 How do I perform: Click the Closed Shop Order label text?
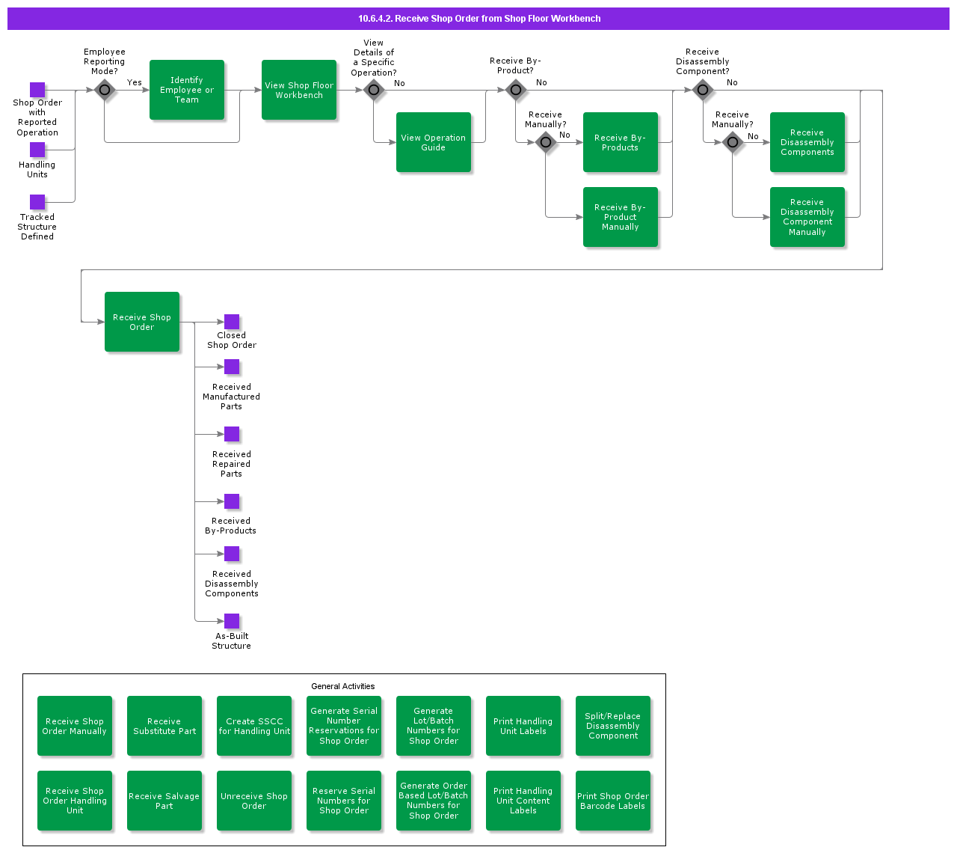pyautogui.click(x=232, y=340)
